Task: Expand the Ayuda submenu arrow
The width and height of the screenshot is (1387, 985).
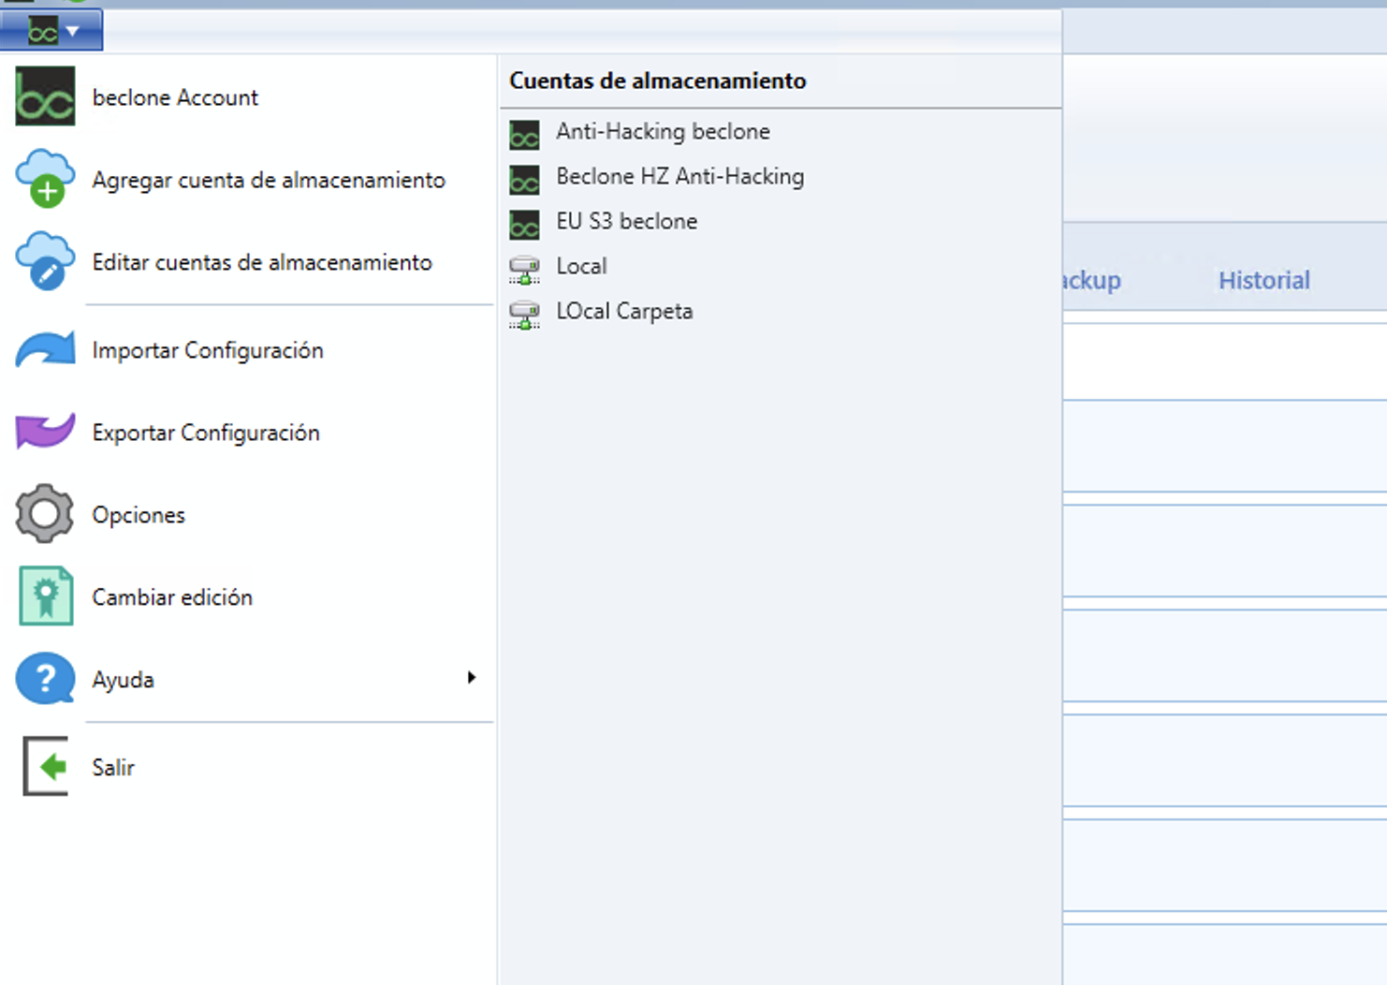Action: point(472,677)
